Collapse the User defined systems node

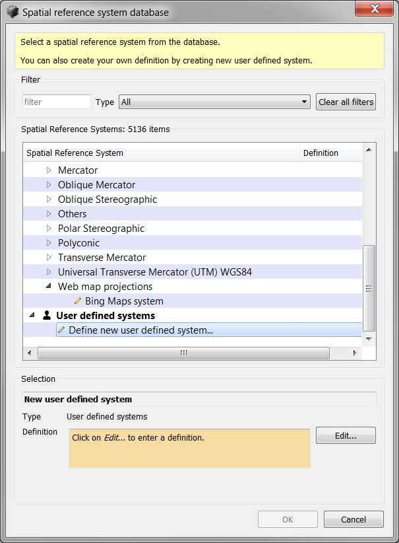pos(32,315)
